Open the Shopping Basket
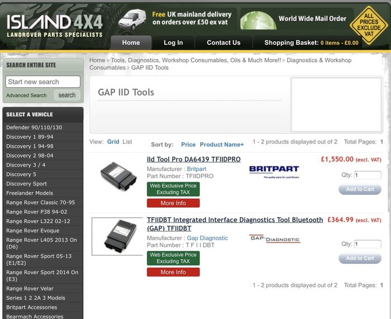 (x=311, y=42)
